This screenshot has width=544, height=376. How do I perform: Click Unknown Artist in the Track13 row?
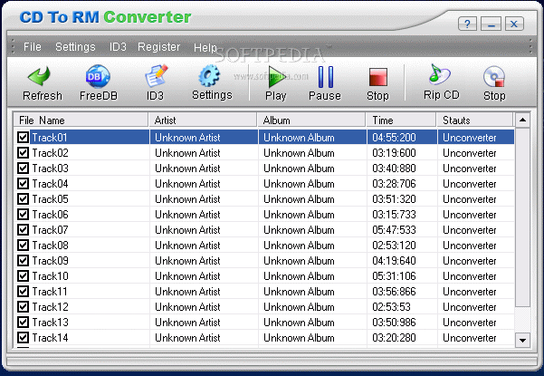(187, 323)
